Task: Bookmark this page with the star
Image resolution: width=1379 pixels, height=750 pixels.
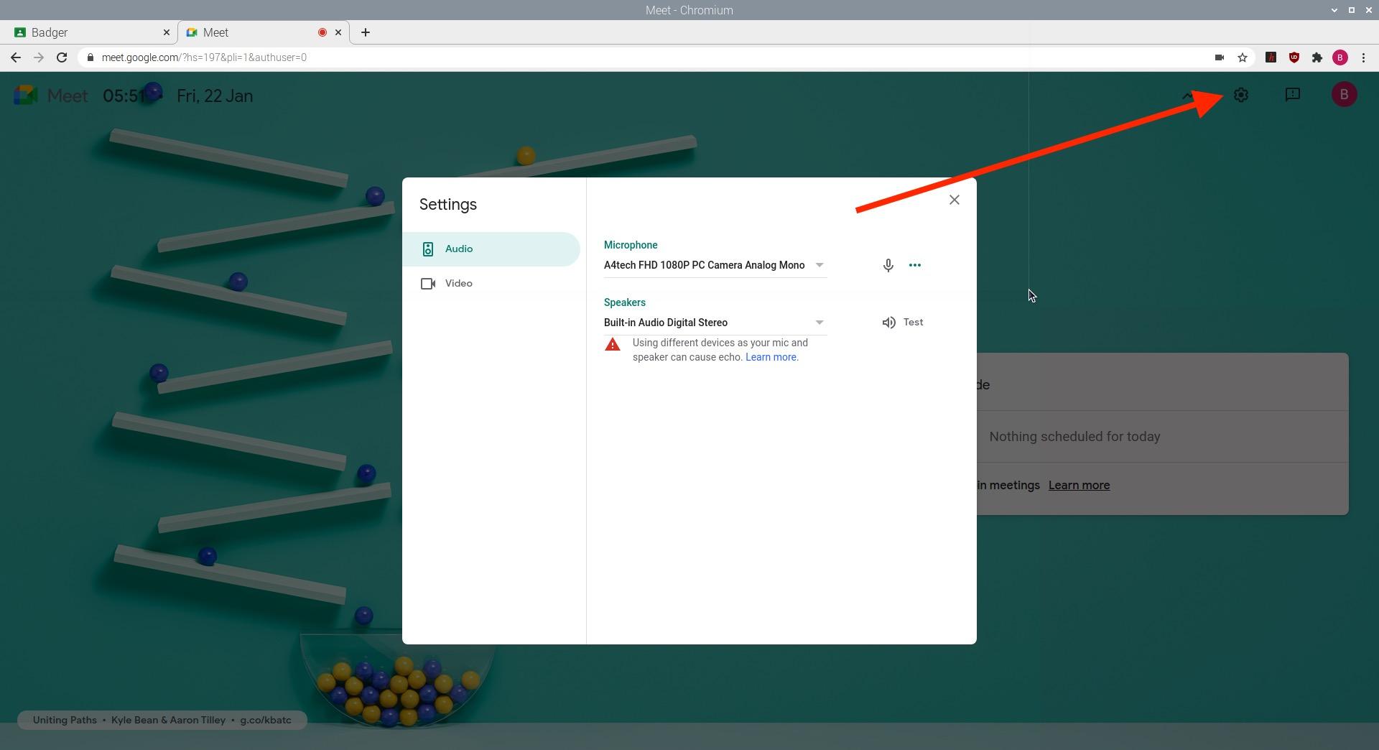Action: tap(1243, 57)
